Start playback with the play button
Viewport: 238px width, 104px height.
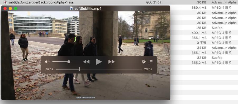[99, 62]
